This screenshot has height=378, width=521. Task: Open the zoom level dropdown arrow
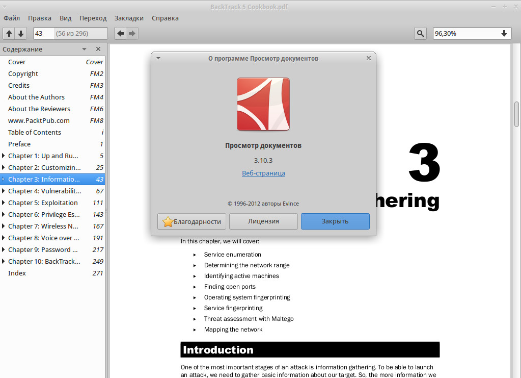504,33
